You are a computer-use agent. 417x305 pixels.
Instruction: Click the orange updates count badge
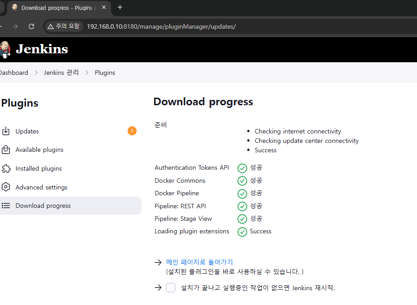pyautogui.click(x=132, y=131)
